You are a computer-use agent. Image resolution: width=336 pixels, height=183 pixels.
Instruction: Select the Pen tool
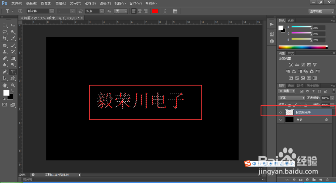pyautogui.click(x=4, y=72)
